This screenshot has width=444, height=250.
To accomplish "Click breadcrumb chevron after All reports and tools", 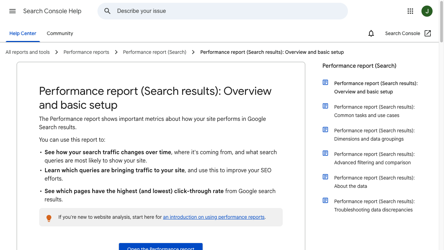I will click(x=57, y=52).
